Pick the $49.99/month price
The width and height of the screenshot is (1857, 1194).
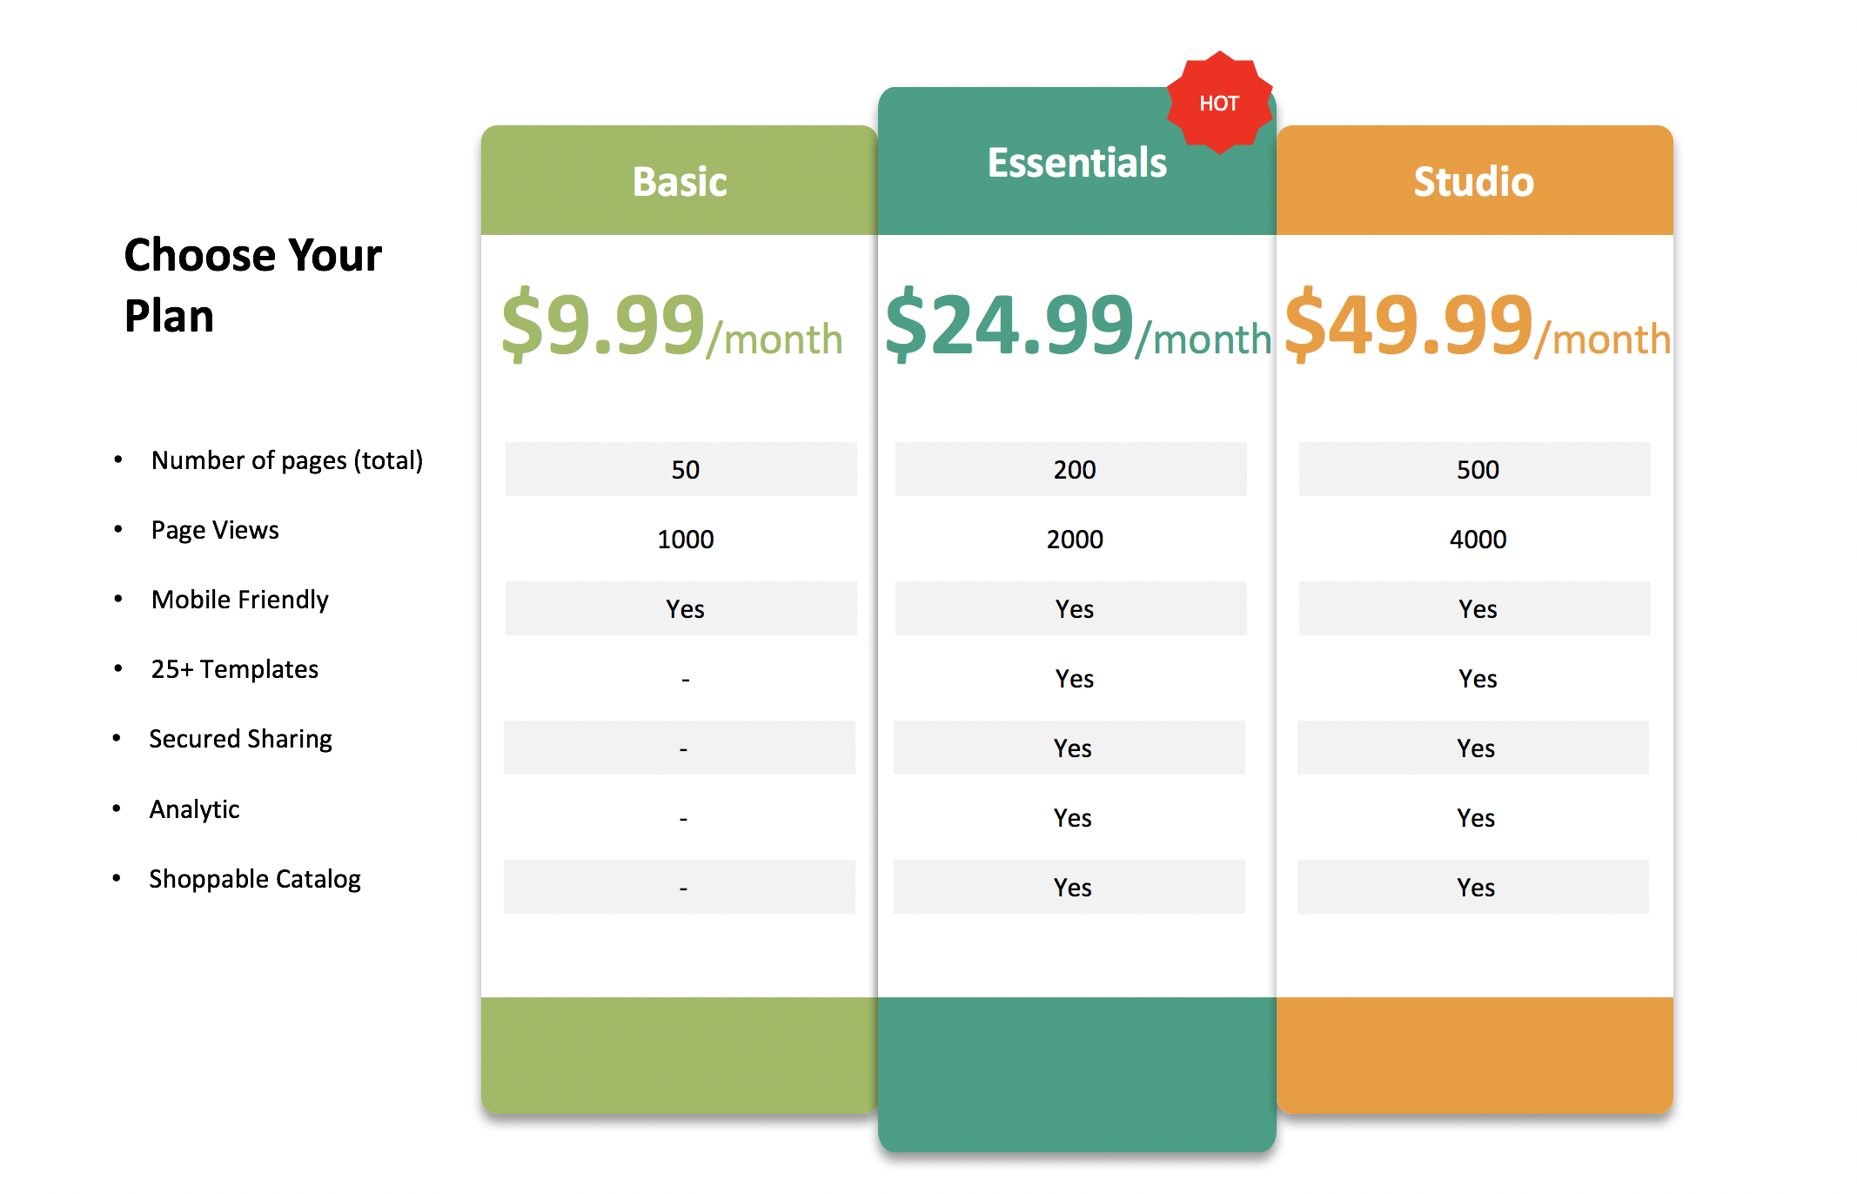pyautogui.click(x=1477, y=327)
